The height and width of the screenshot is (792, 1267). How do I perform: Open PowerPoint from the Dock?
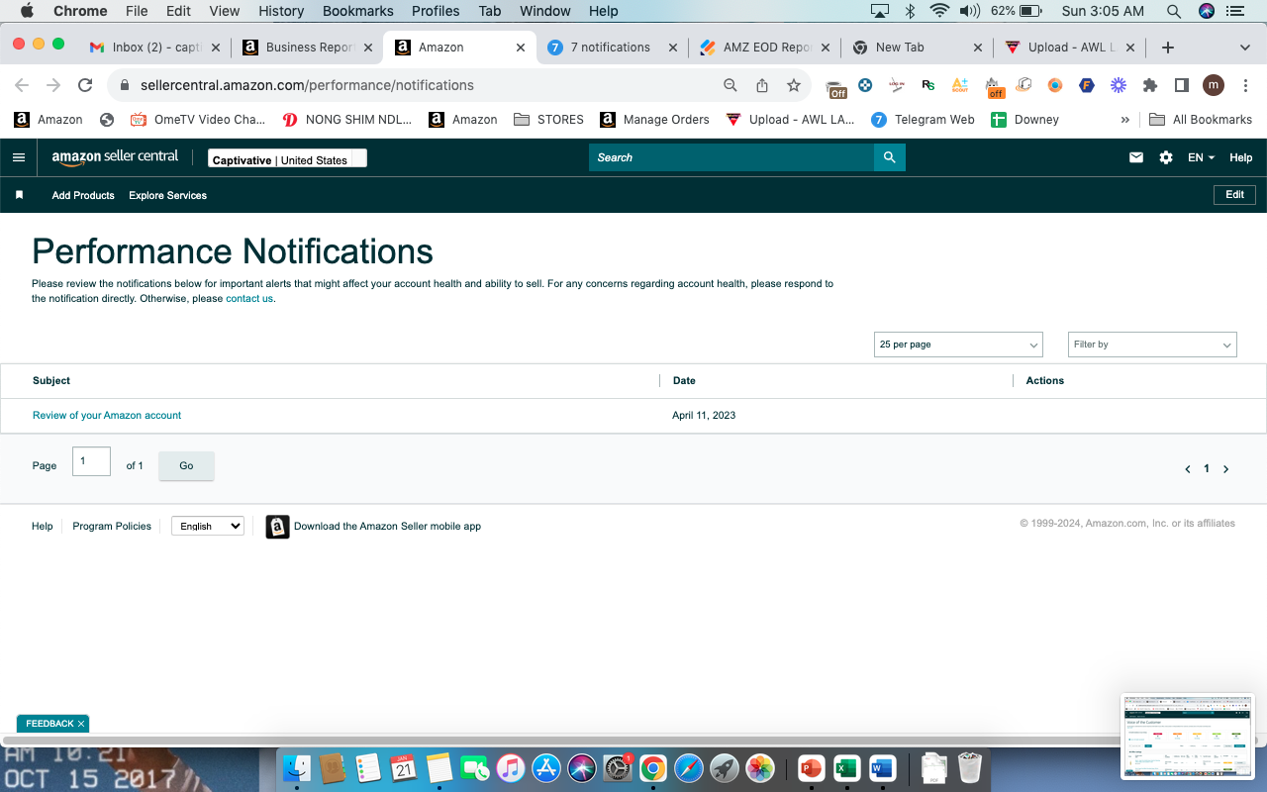[x=811, y=767]
